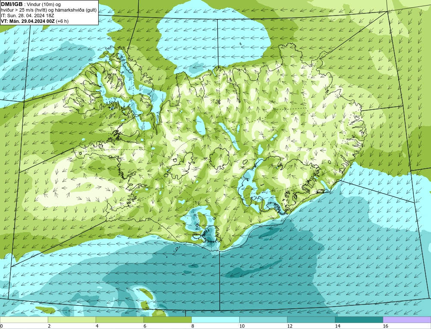This screenshot has height=329, width=431.
Task: Click the legend label '4'
Action: point(97,326)
